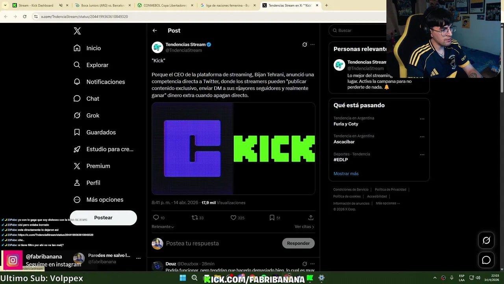Click the X logo in the sidebar
The image size is (504, 284).
pyautogui.click(x=77, y=31)
